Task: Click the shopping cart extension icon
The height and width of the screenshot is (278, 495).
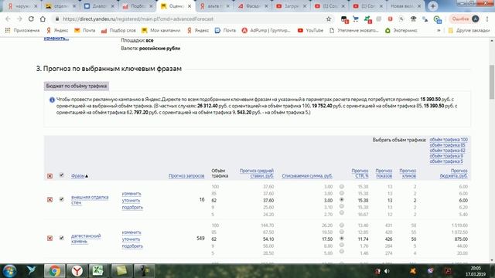Action: point(356,19)
